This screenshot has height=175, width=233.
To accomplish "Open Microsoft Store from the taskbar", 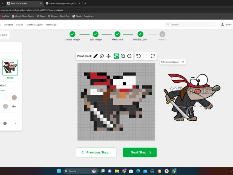I will 131,171.
